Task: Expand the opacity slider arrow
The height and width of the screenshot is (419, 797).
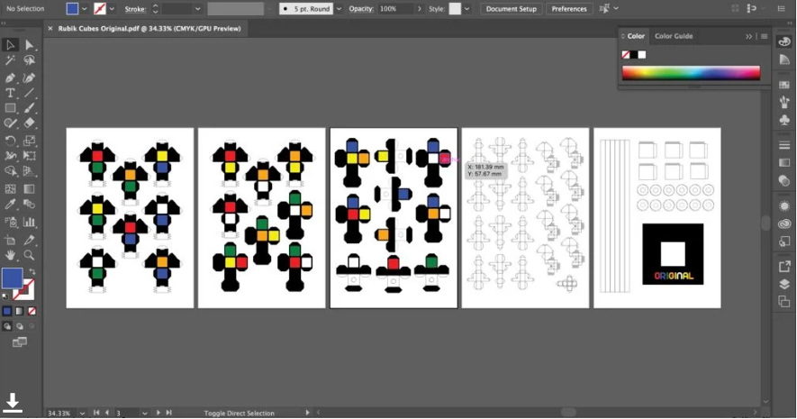Action: coord(420,9)
